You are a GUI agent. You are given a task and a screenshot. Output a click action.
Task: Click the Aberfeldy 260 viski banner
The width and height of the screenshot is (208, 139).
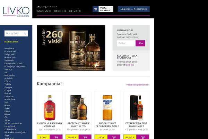pos(71,48)
